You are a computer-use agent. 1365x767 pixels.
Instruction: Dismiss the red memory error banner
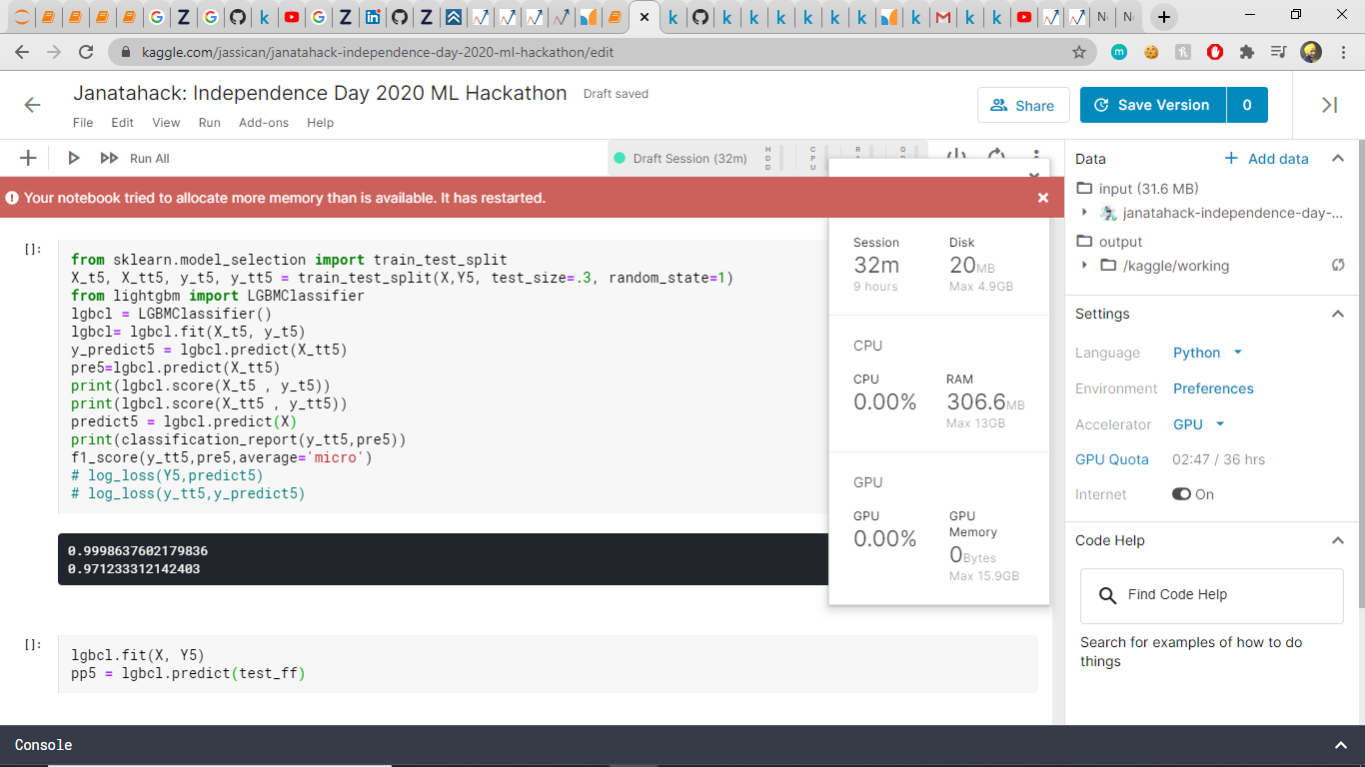click(1043, 198)
